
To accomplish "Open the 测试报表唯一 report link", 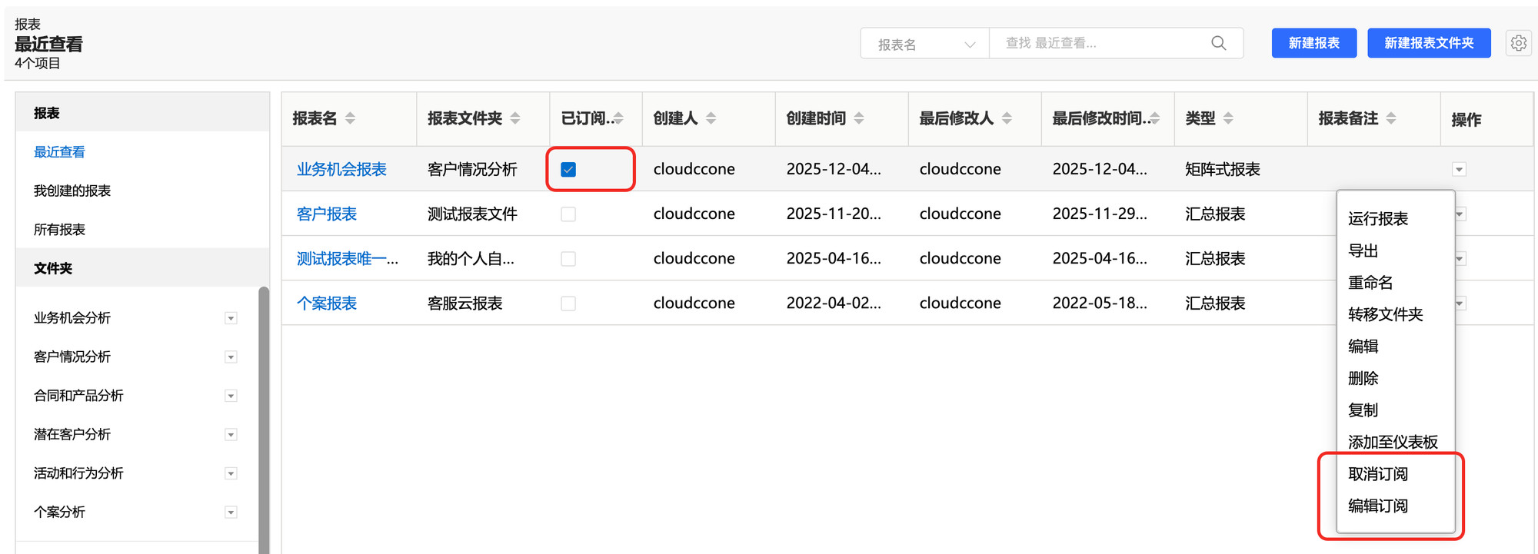I will pyautogui.click(x=347, y=259).
